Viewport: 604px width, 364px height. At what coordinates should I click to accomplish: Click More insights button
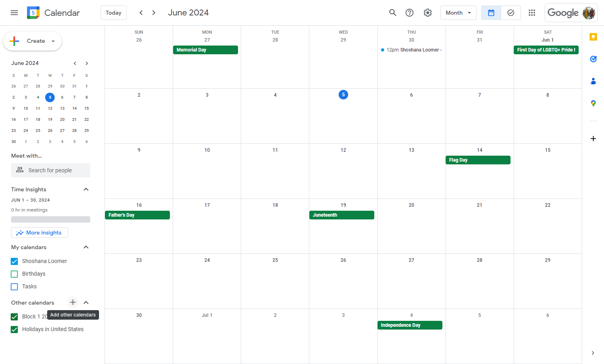40,233
